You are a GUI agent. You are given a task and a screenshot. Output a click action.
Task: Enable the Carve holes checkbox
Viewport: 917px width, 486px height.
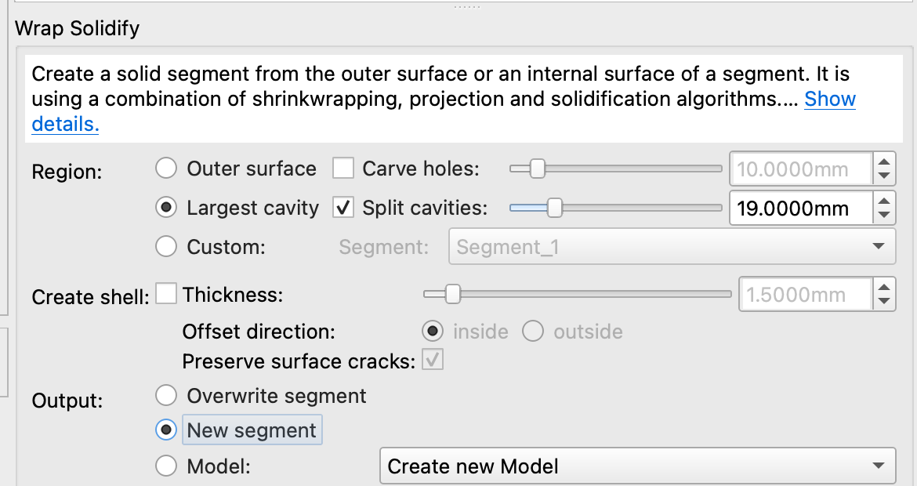(343, 169)
